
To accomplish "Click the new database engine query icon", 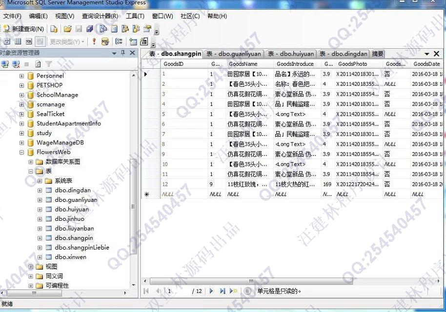I will click(x=54, y=29).
